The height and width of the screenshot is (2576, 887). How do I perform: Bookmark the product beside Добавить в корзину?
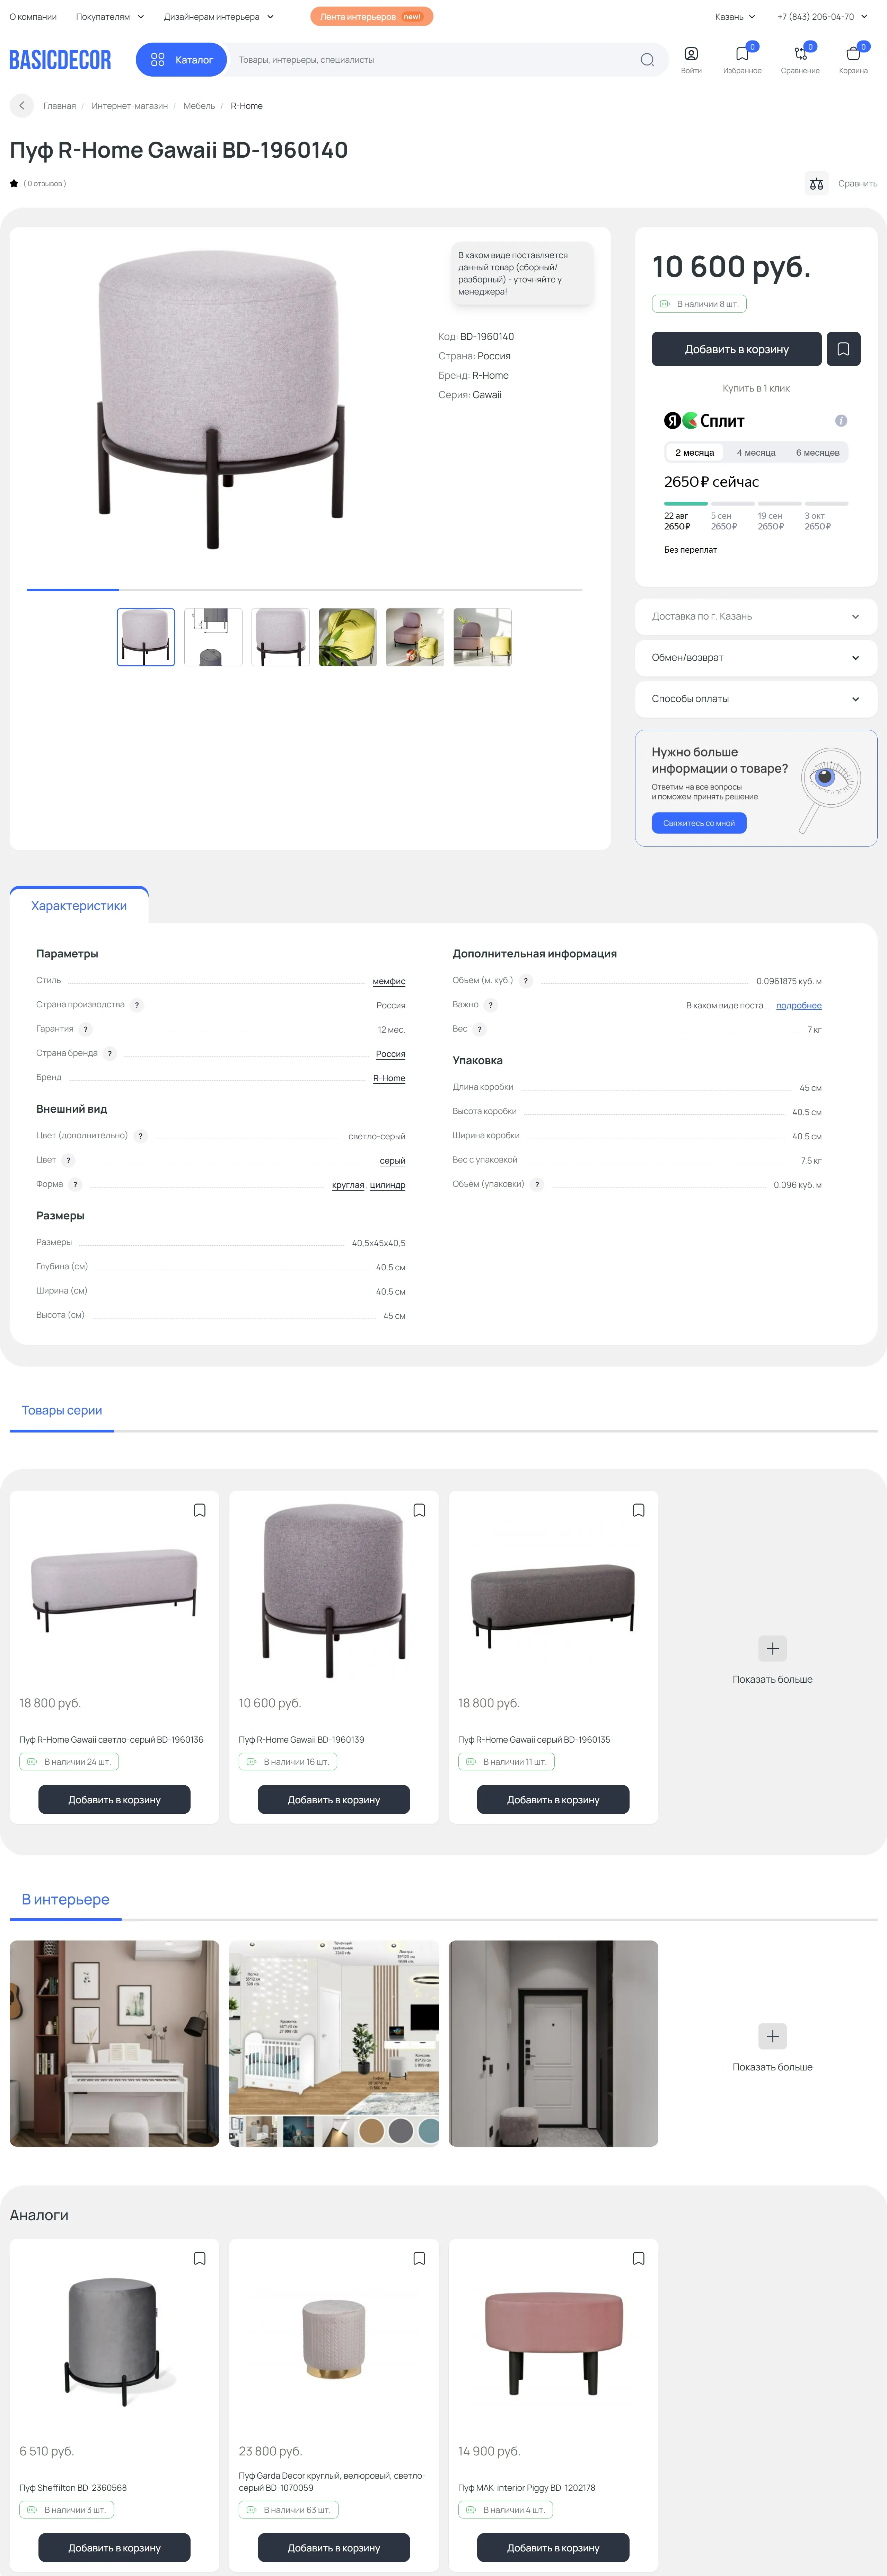pyautogui.click(x=843, y=349)
